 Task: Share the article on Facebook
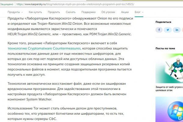tap(159, 30)
